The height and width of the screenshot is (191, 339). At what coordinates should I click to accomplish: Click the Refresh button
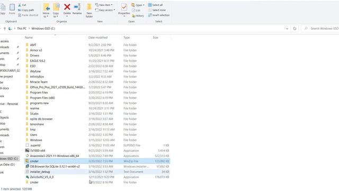[295, 28]
